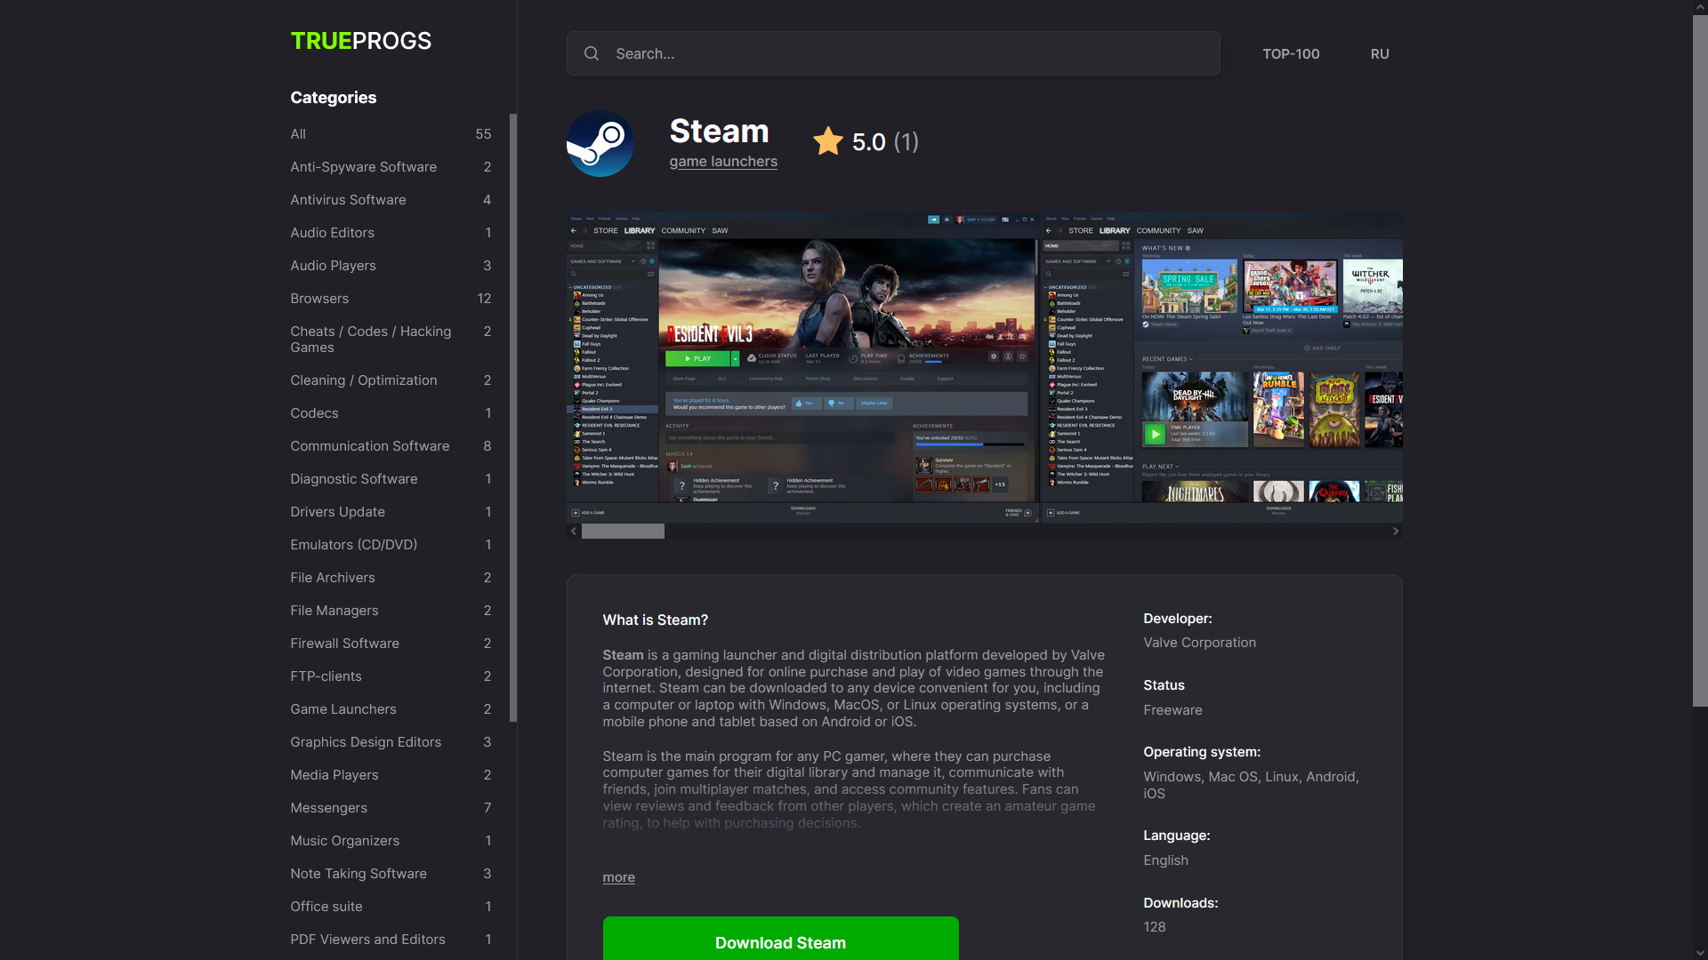
Task: Open Codecs category
Action: click(x=391, y=413)
